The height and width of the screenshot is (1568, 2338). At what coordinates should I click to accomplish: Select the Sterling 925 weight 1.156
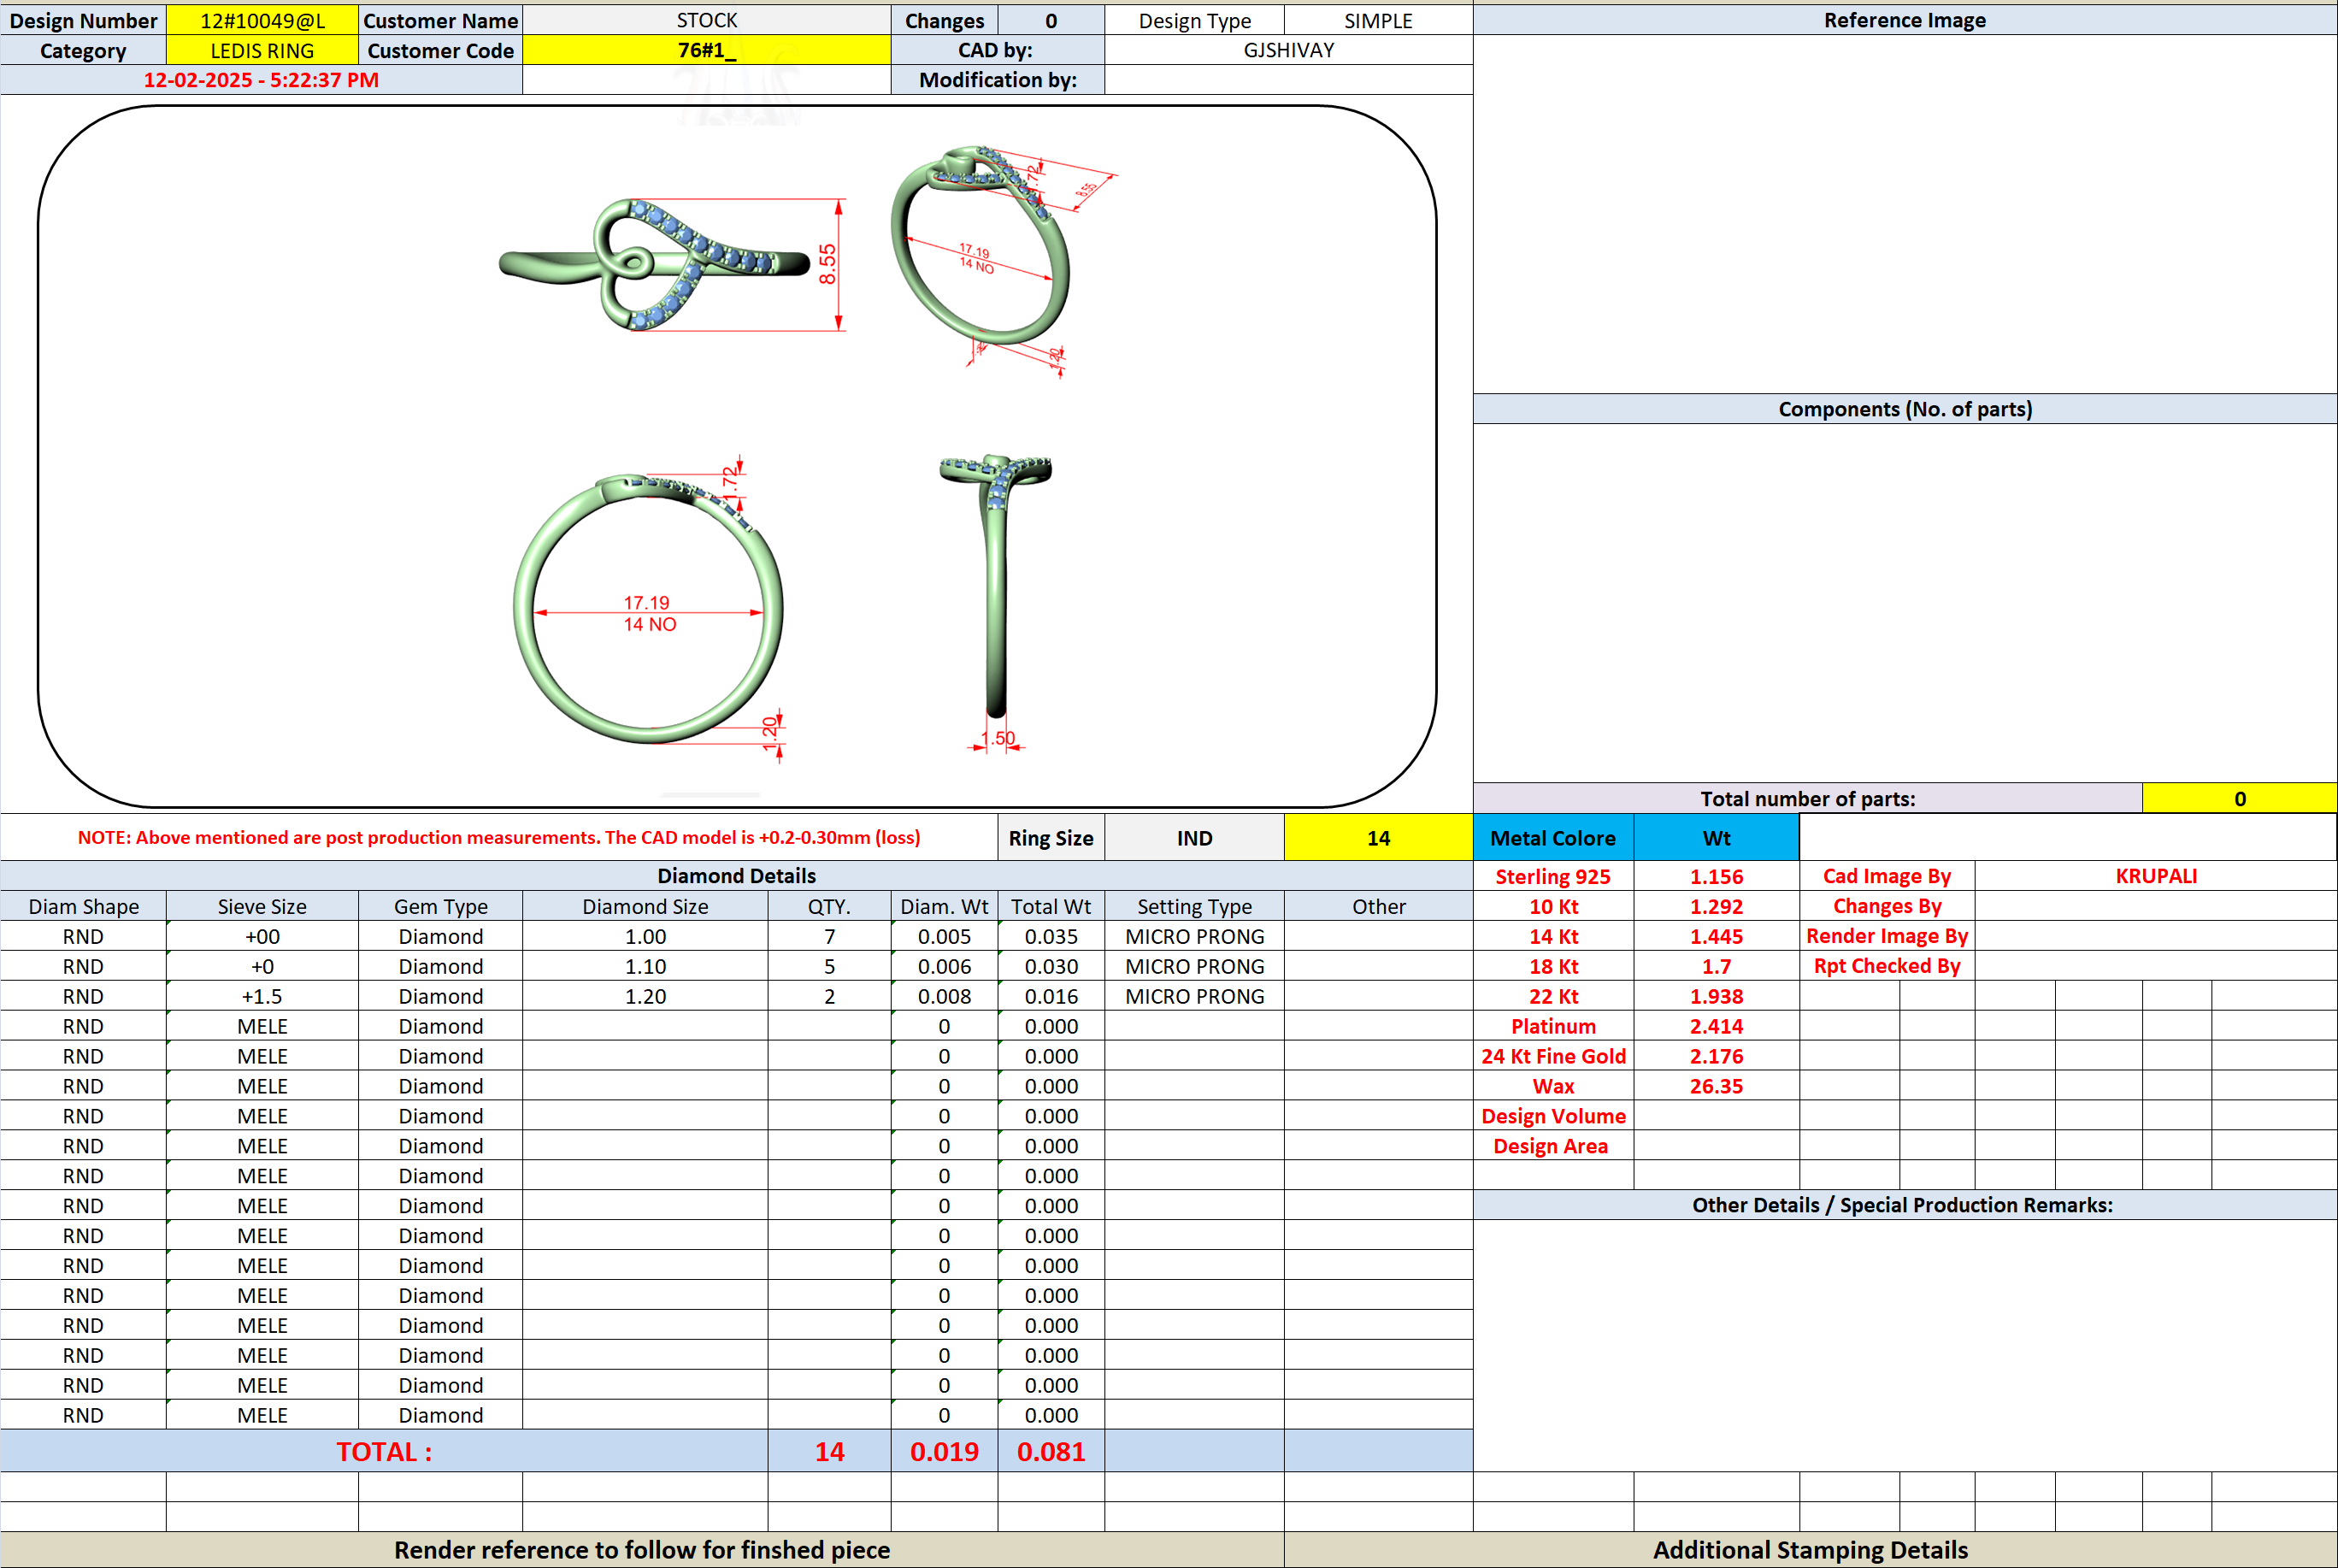[1716, 876]
